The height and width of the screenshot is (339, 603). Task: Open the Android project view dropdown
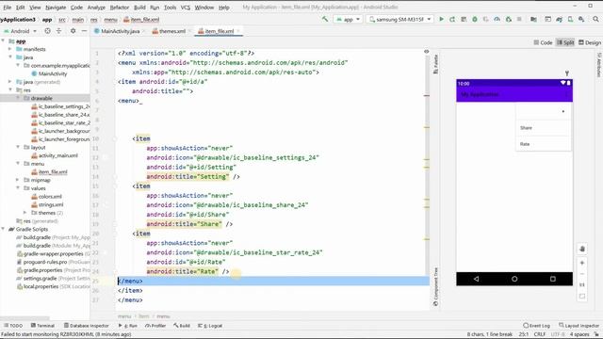point(20,31)
